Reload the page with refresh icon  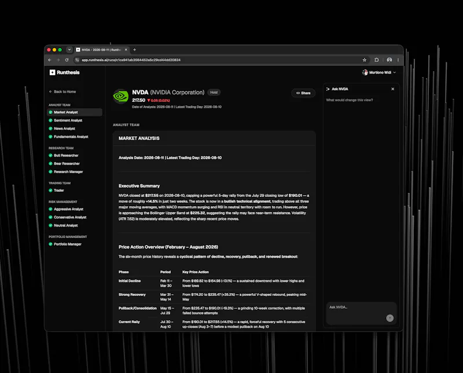(67, 60)
